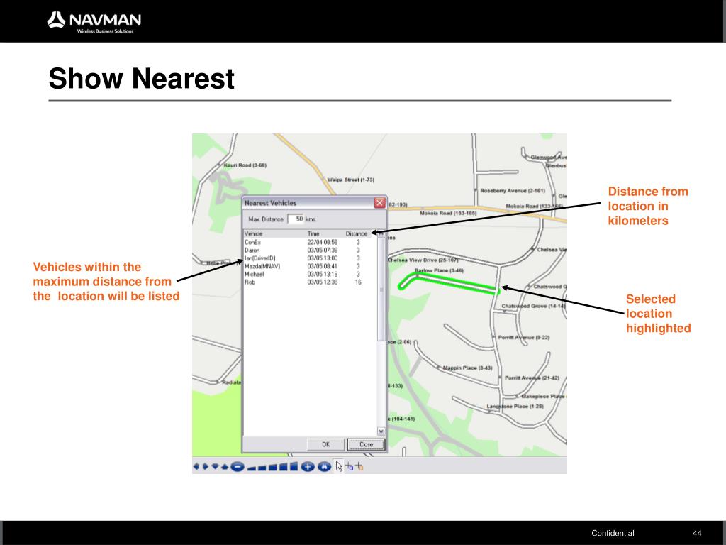Sort by the Distance column header
Viewport: 726px width, 545px height.
[357, 233]
